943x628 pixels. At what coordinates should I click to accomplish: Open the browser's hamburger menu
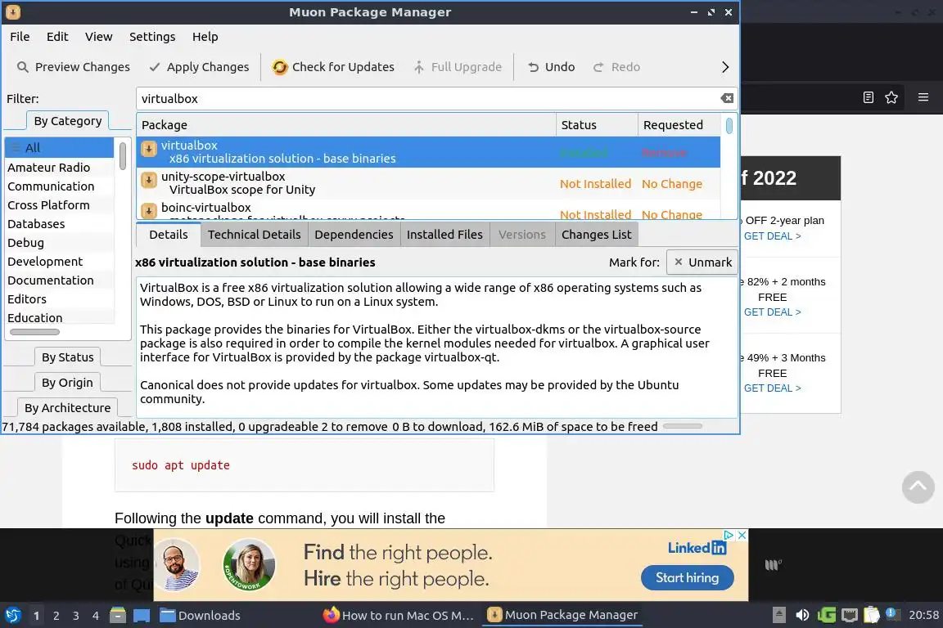(x=923, y=97)
